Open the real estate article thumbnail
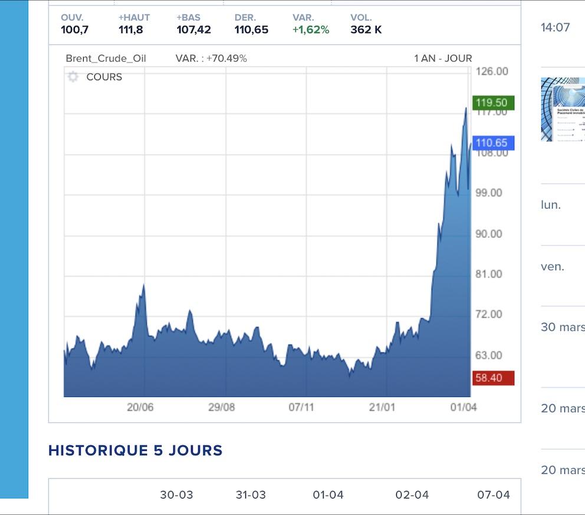 (x=563, y=110)
